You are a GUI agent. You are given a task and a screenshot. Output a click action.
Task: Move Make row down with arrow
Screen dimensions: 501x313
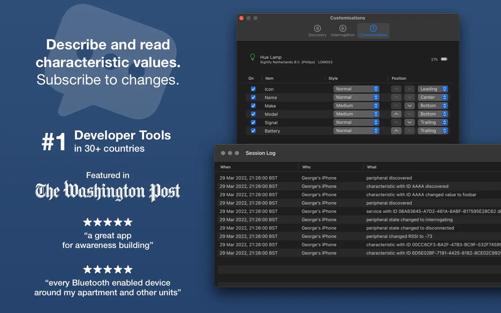(409, 106)
